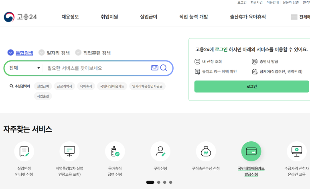Go to second carousel page dot
Image resolution: width=310 pixels, height=189 pixels.
coord(158,182)
